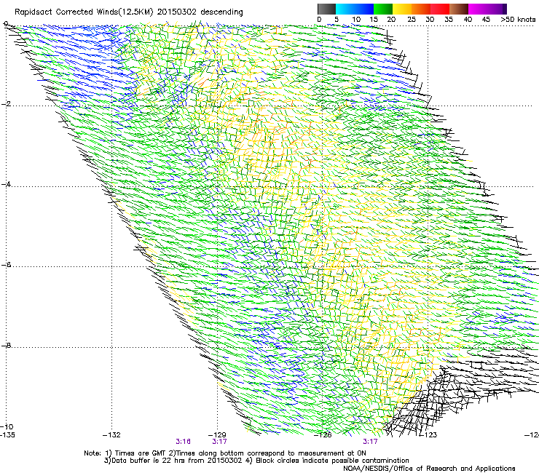The height and width of the screenshot is (473, 539).
Task: Click the note 'Black circles indicate possible contamination'
Action: (x=332, y=461)
